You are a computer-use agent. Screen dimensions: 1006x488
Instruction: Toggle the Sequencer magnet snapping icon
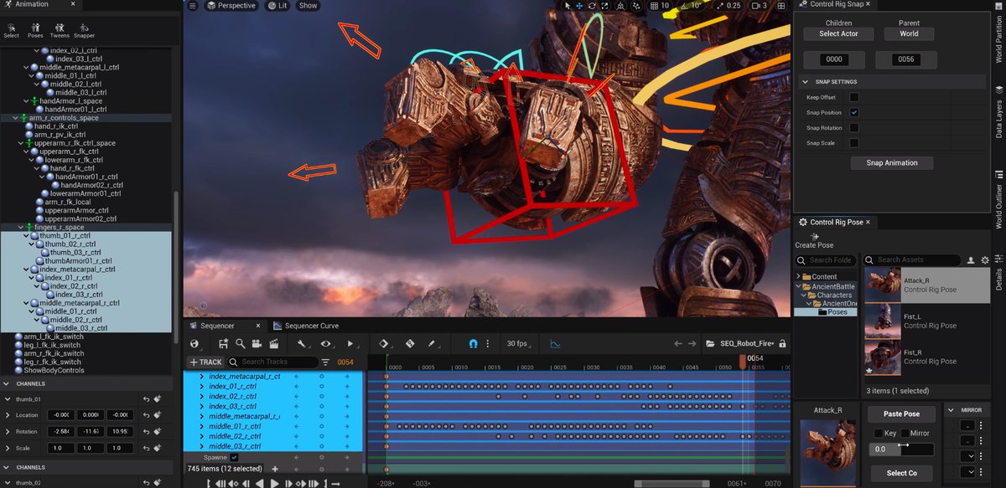473,343
